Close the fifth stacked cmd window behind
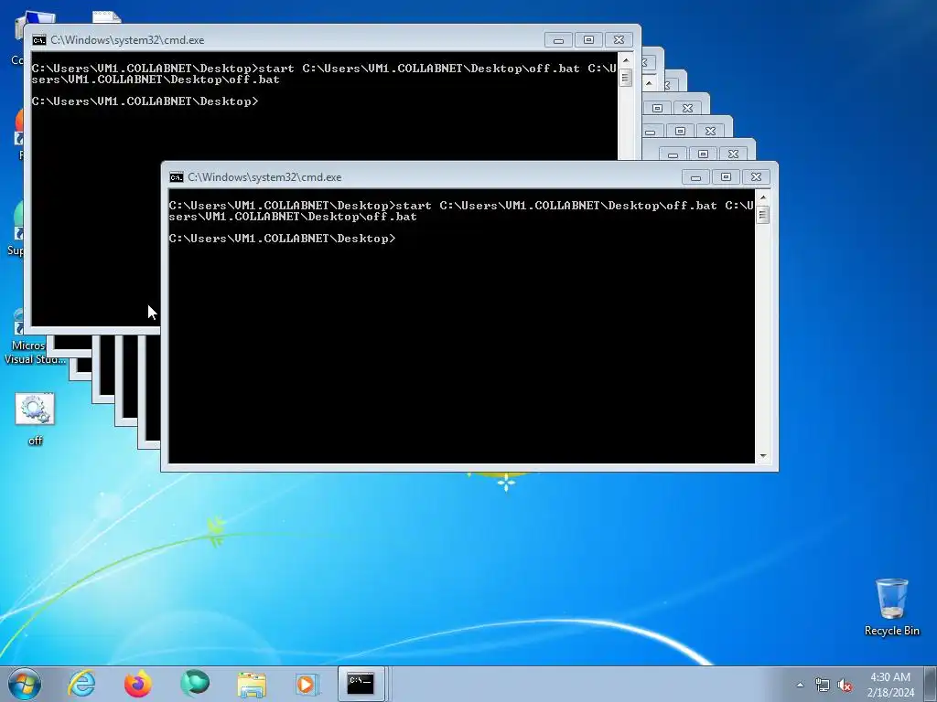Image resolution: width=937 pixels, height=702 pixels. point(733,154)
